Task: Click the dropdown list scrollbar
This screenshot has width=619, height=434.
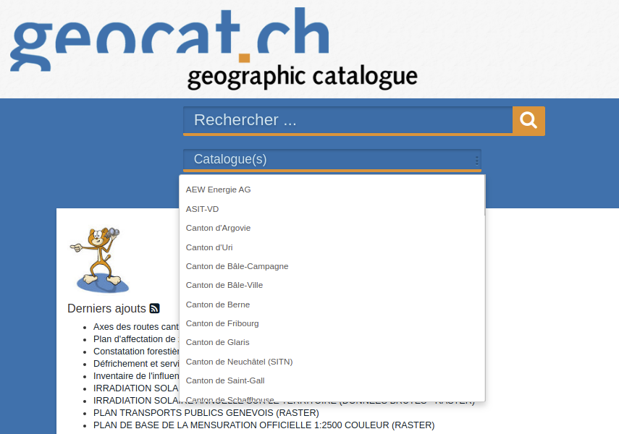Action: pyautogui.click(x=484, y=195)
